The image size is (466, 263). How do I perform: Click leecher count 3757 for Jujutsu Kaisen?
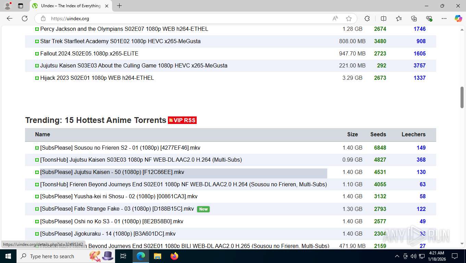[419, 65]
